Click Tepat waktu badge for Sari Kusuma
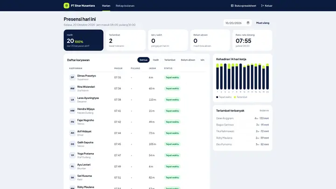The height and width of the screenshot is (189, 336). tap(172, 178)
